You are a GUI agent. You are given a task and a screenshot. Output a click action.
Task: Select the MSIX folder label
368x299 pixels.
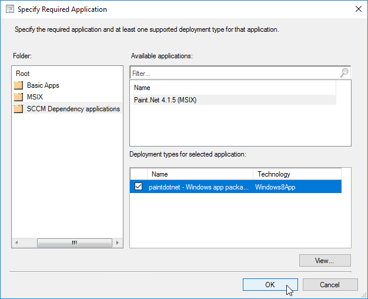(x=35, y=97)
